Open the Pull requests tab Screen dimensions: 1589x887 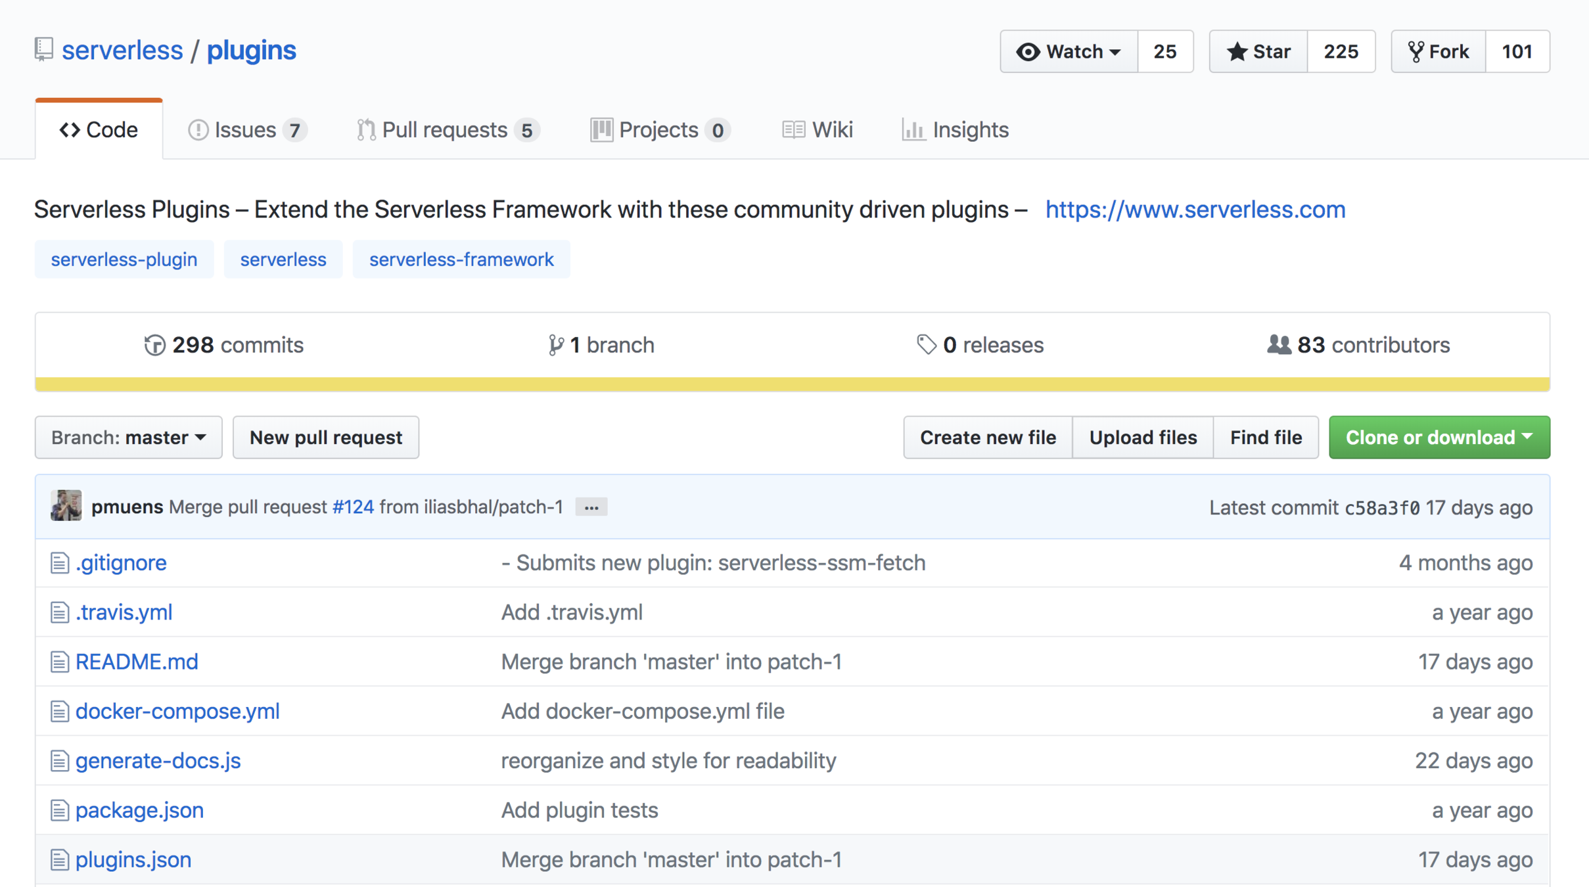[x=448, y=130]
